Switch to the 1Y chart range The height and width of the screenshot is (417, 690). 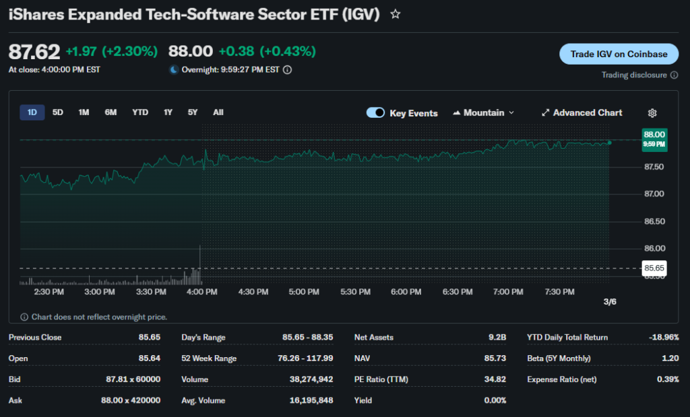[168, 112]
